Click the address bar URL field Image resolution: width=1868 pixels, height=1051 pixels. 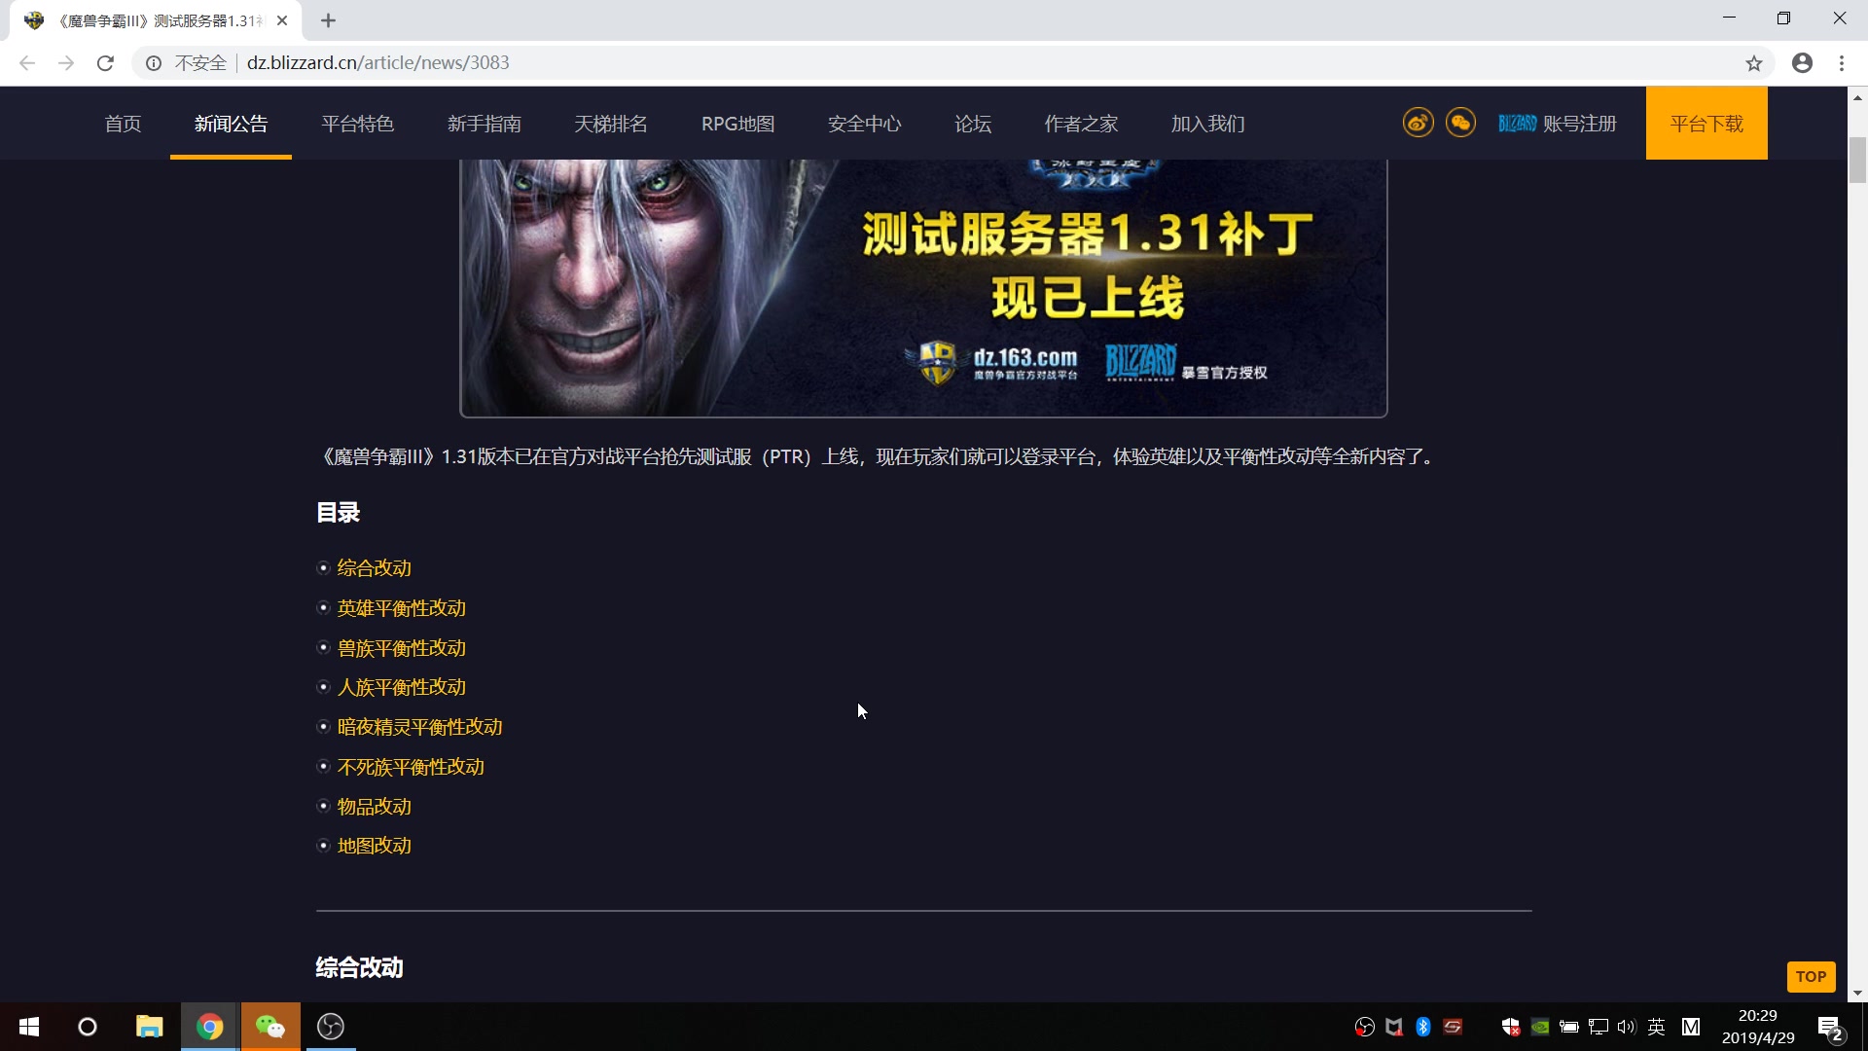(x=953, y=63)
